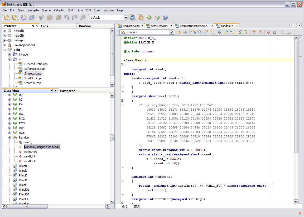Select the seed_ field in Class View

pyautogui.click(x=28, y=142)
